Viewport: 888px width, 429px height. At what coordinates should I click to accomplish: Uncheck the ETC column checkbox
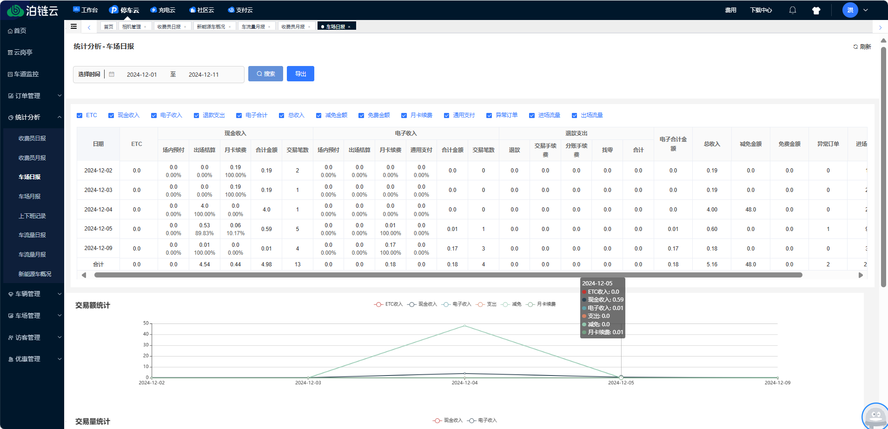[80, 115]
